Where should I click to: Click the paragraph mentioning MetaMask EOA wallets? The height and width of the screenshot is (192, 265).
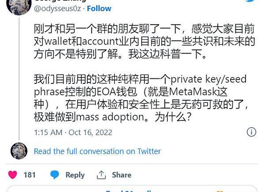(x=141, y=98)
